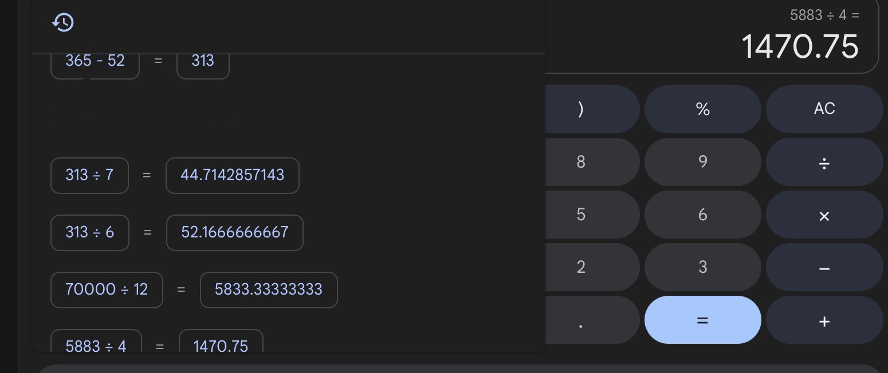Tap the plus operator key

tap(824, 320)
